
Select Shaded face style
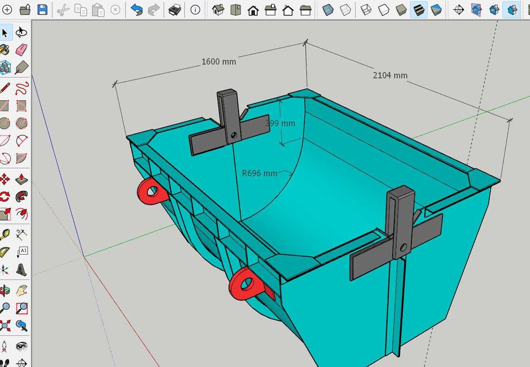[x=401, y=10]
